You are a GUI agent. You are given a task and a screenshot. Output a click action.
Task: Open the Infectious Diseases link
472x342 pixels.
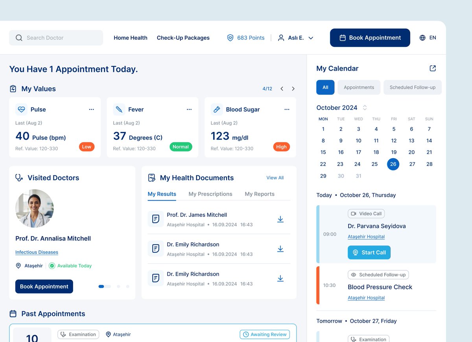pos(37,252)
